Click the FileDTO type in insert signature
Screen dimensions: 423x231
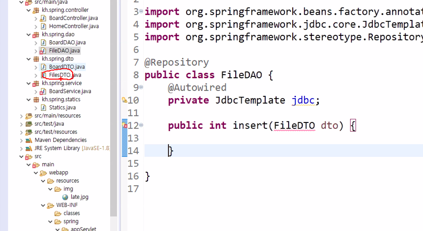[294, 126]
